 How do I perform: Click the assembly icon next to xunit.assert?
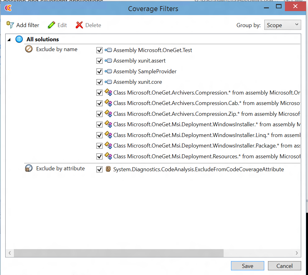pos(108,61)
